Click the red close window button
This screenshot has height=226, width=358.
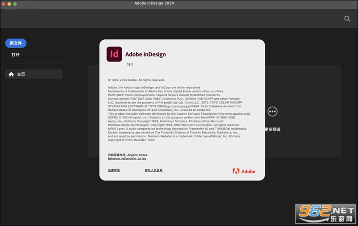click(4, 4)
